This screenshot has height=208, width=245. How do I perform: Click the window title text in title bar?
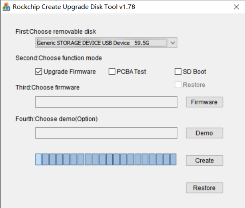74,7
